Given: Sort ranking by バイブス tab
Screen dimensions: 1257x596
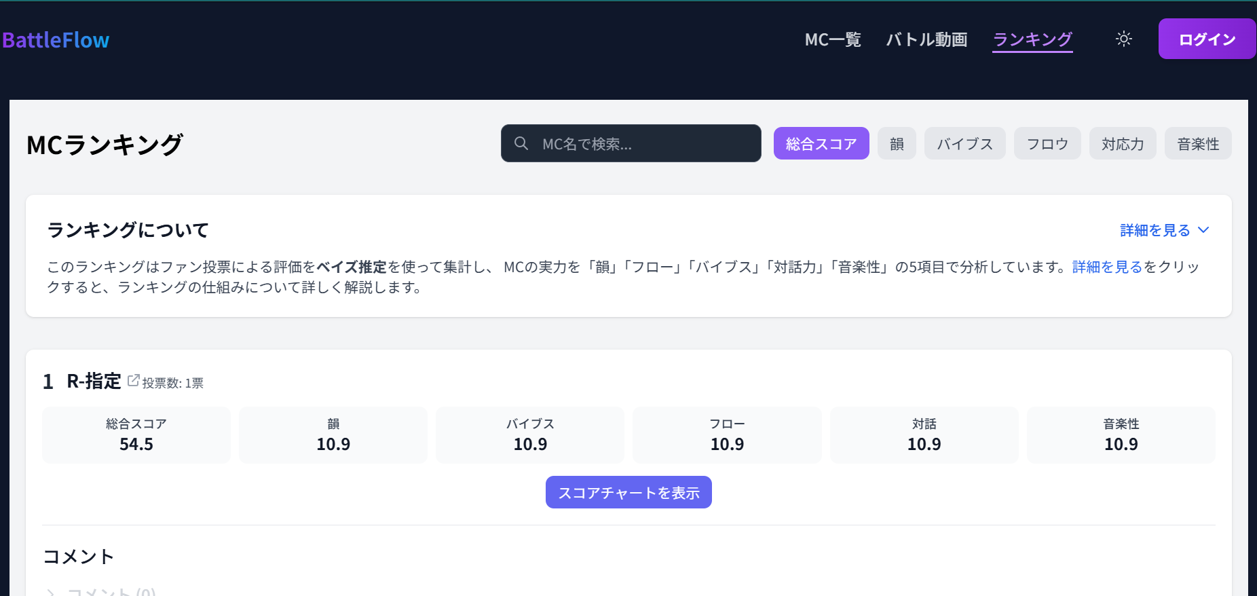Looking at the screenshot, I should 965,143.
